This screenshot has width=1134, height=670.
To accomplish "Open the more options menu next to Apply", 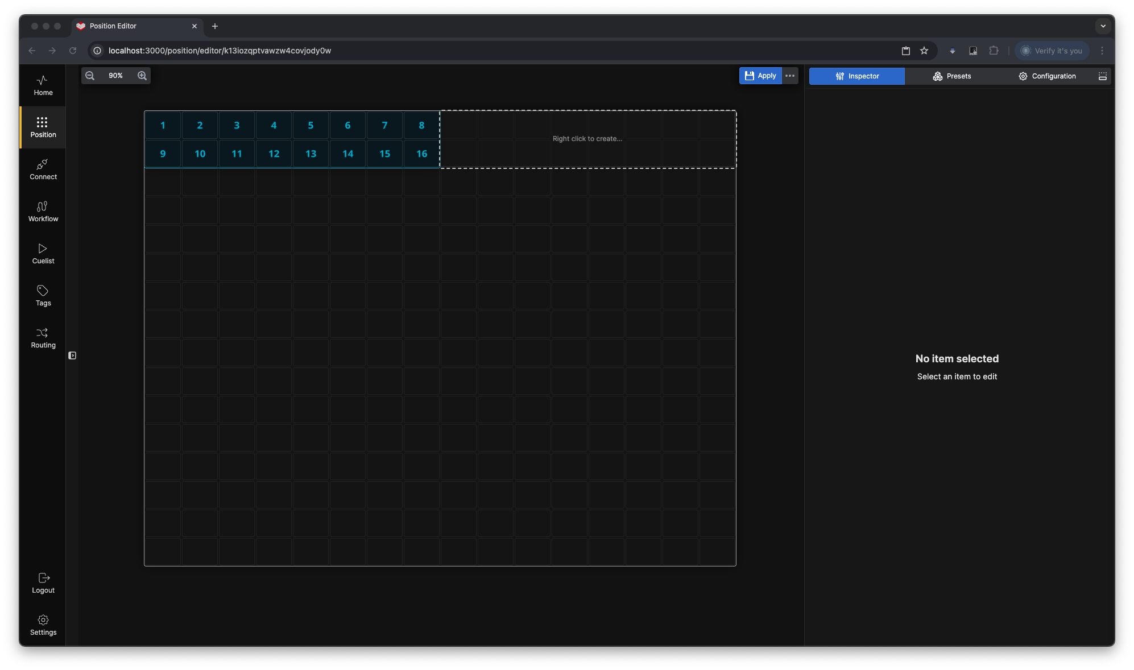I will point(790,76).
